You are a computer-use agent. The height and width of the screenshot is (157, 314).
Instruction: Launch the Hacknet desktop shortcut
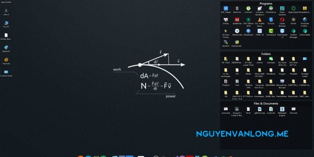coord(6,61)
